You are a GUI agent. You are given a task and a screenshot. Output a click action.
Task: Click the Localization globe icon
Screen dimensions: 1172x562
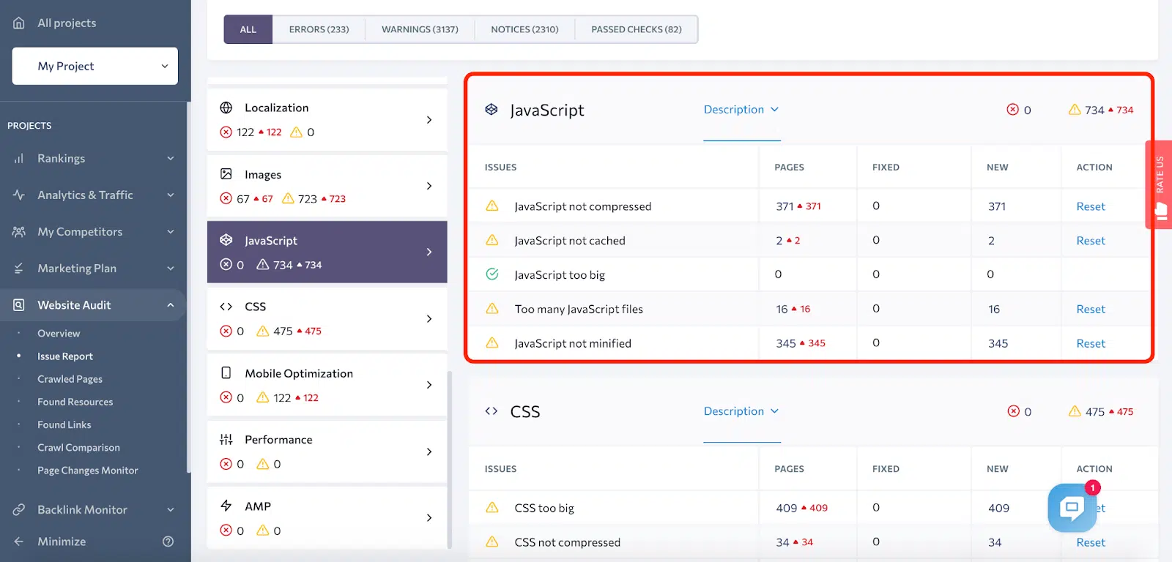pyautogui.click(x=226, y=108)
